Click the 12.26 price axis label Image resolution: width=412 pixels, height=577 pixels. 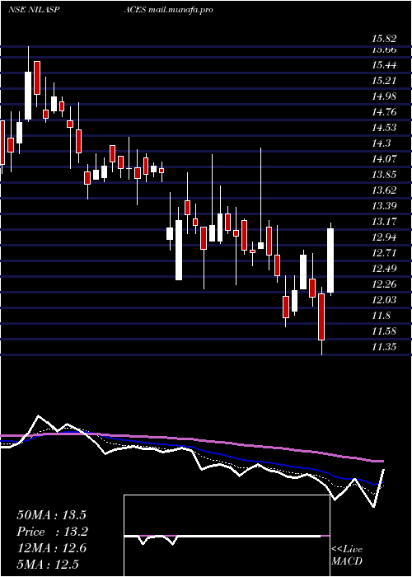click(x=384, y=284)
